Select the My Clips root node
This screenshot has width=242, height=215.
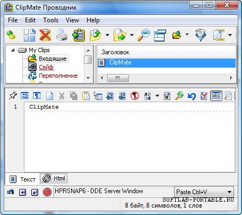tap(39, 50)
